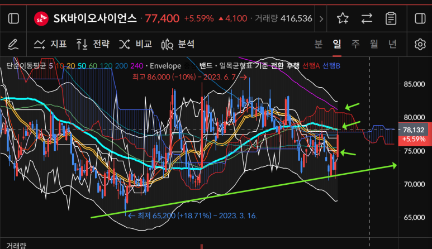432x249 pixels.
Task: Toggle the moving average 10 legend
Action: pyautogui.click(x=59, y=66)
